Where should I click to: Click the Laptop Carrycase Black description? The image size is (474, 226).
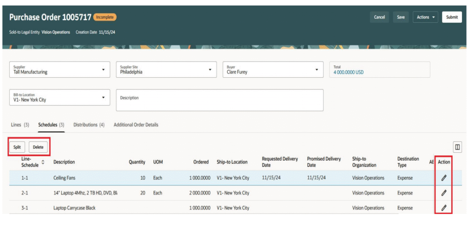75,208
